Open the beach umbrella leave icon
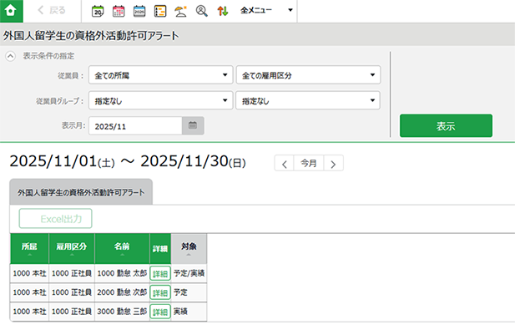 point(180,11)
